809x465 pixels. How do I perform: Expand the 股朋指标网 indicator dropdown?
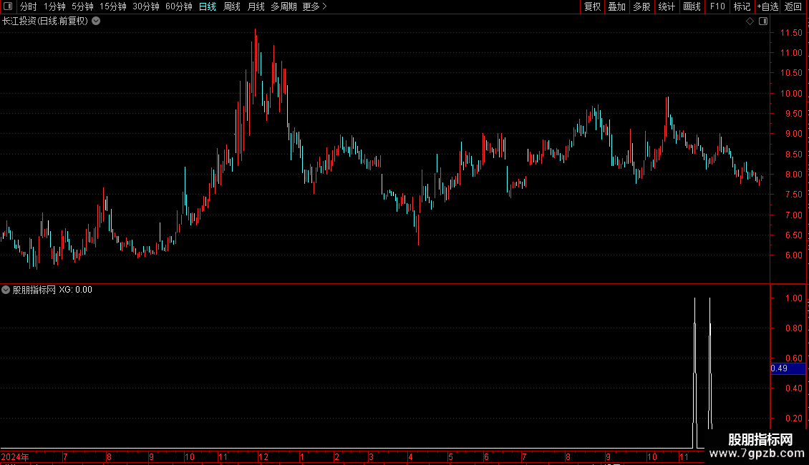[6, 290]
